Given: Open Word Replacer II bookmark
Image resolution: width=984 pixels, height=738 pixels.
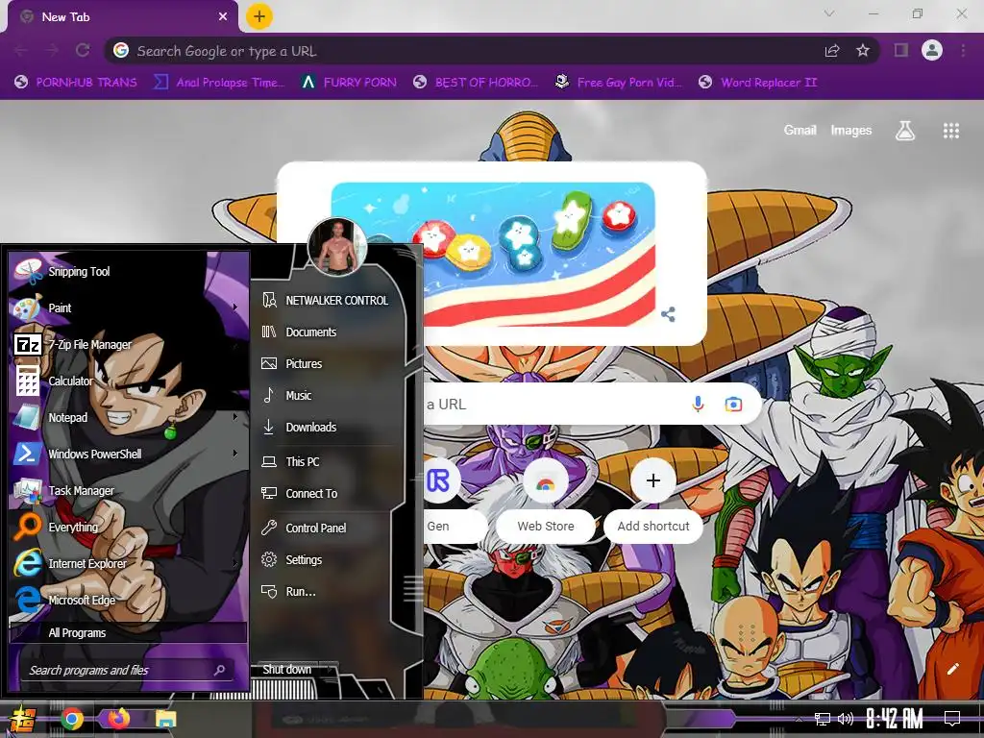Looking at the screenshot, I should pyautogui.click(x=758, y=83).
